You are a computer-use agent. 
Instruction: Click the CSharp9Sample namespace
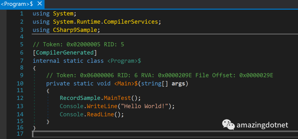tap(75, 30)
